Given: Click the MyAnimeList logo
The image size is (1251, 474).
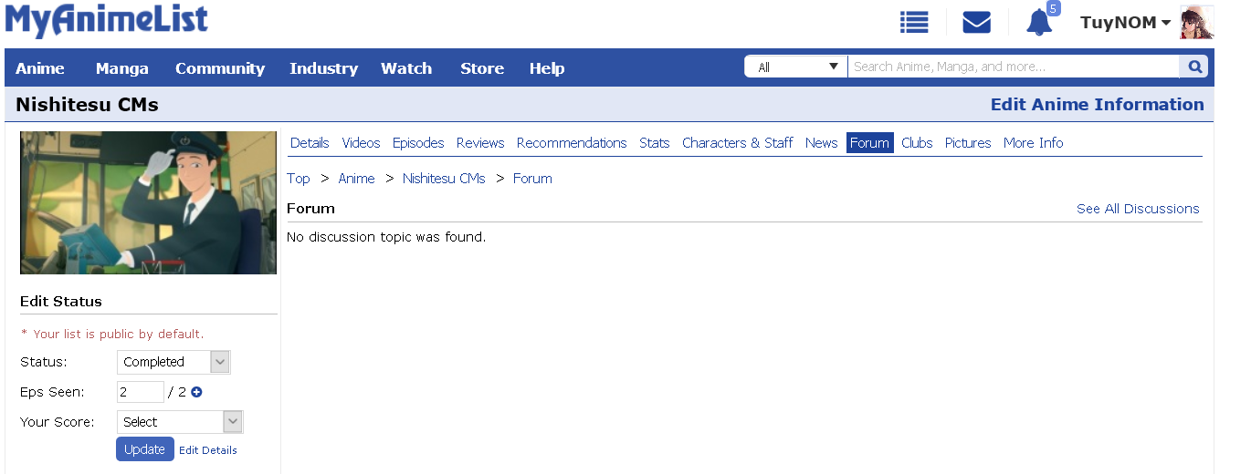Looking at the screenshot, I should pos(106,20).
